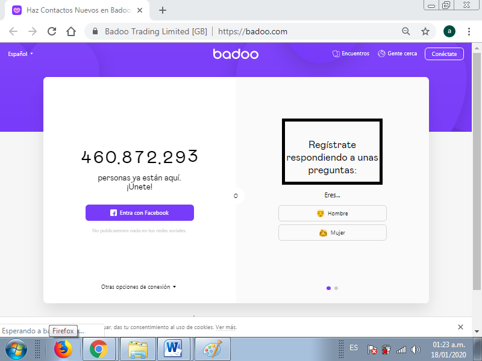This screenshot has width=482, height=361.
Task: Bookmark this page with the star
Action: (x=425, y=31)
